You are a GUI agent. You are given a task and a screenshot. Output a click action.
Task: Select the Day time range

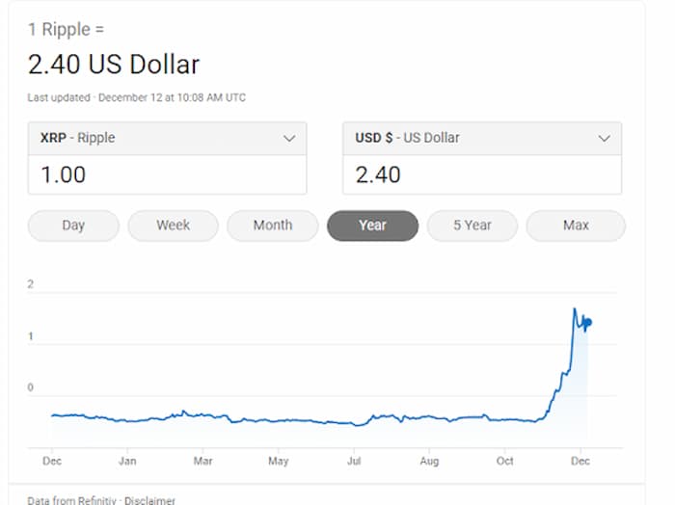(73, 226)
